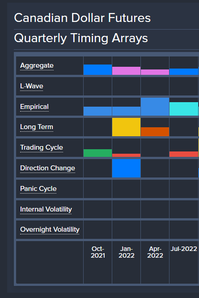
Task: Select the blue Direction Change bar for Jan-2022
Action: pos(127,168)
